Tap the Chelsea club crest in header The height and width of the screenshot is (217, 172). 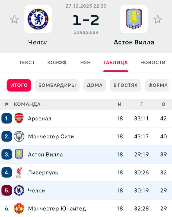(x=38, y=19)
